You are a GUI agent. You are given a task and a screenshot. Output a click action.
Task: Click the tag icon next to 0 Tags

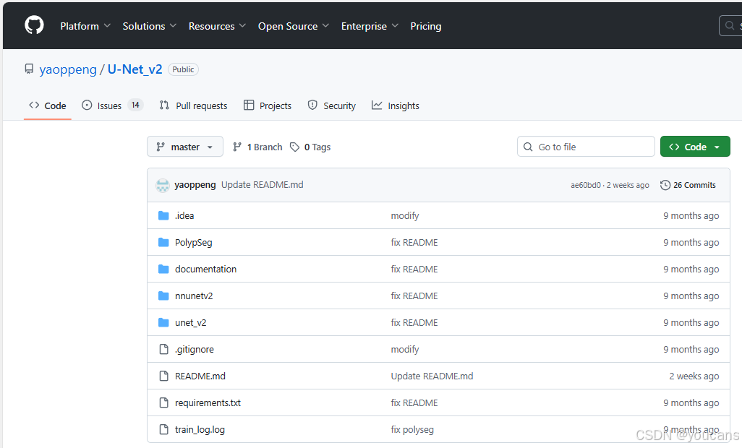295,147
